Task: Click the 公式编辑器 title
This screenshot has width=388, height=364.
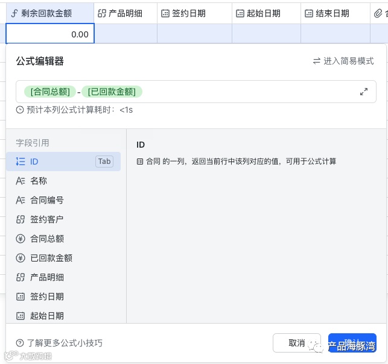Action: [x=40, y=61]
